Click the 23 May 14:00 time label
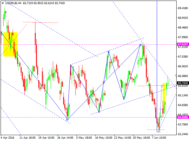The image size is (189, 141). (x=123, y=138)
